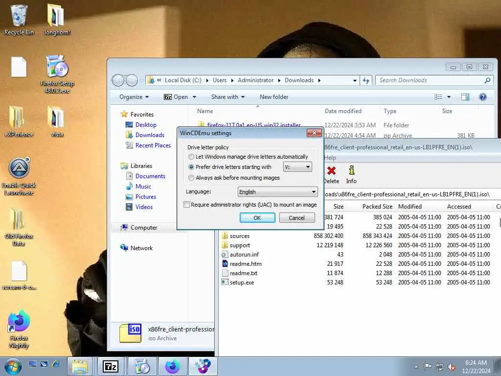
Task: Open Desktop in Favorites
Action: pyautogui.click(x=146, y=125)
